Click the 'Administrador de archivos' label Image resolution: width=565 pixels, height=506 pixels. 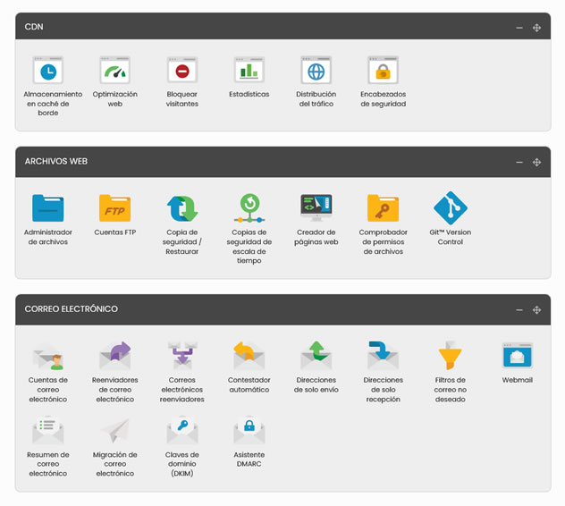48,237
